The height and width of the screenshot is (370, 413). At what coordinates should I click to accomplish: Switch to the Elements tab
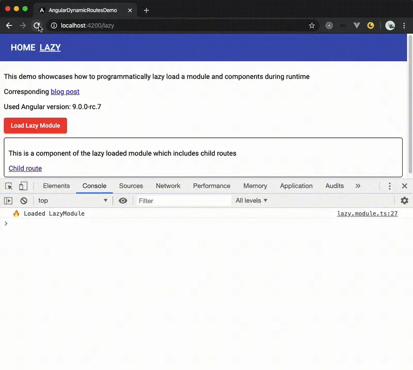pos(56,186)
